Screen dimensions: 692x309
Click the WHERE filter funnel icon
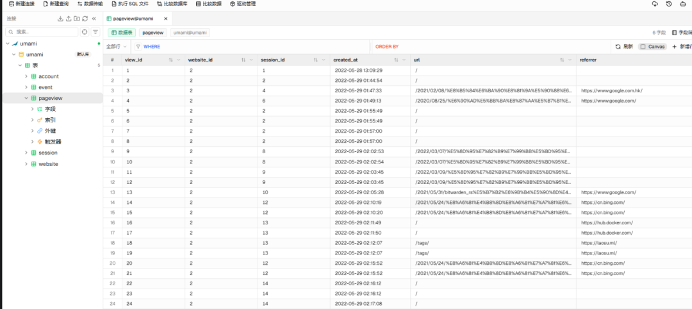(x=138, y=46)
